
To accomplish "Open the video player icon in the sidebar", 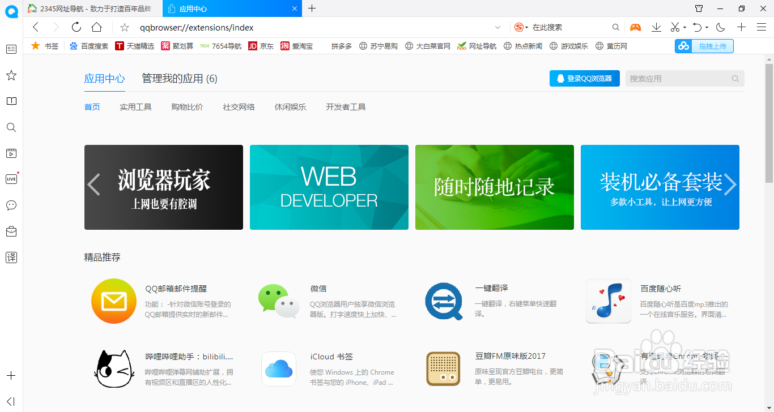I will (x=11, y=153).
